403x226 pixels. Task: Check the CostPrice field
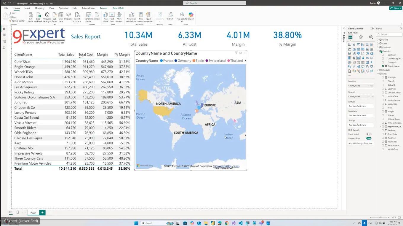[383, 89]
